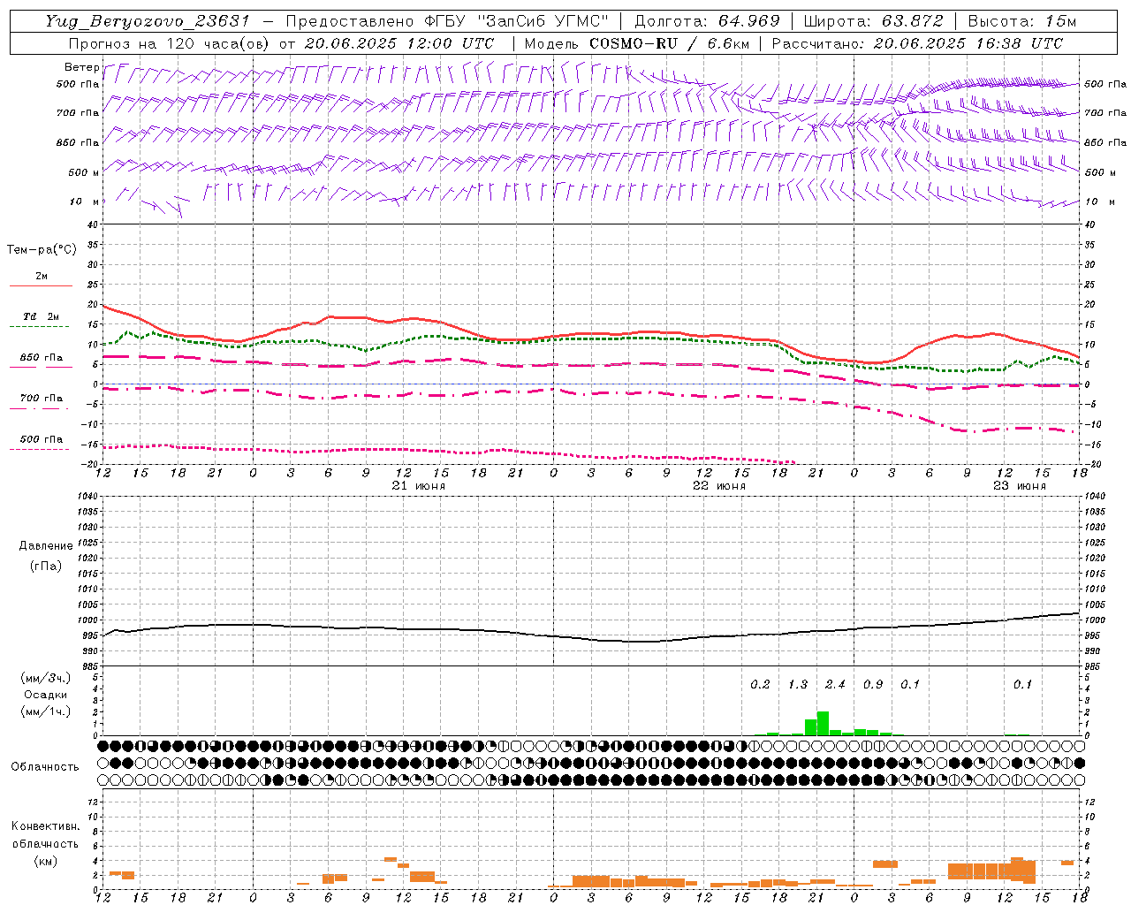The image size is (1131, 905).
Task: Click the 21 июня date label
Action: (x=419, y=486)
